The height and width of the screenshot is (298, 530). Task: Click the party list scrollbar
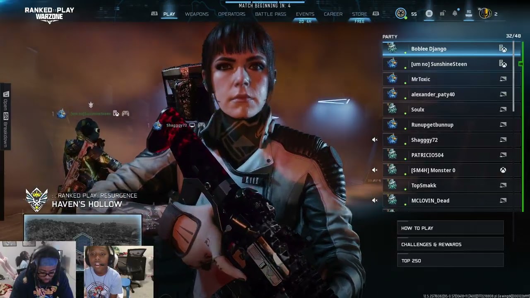pyautogui.click(x=514, y=77)
